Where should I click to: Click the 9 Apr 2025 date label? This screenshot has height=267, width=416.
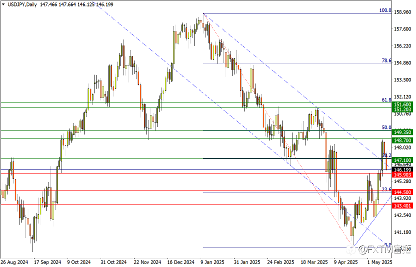click(x=345, y=262)
